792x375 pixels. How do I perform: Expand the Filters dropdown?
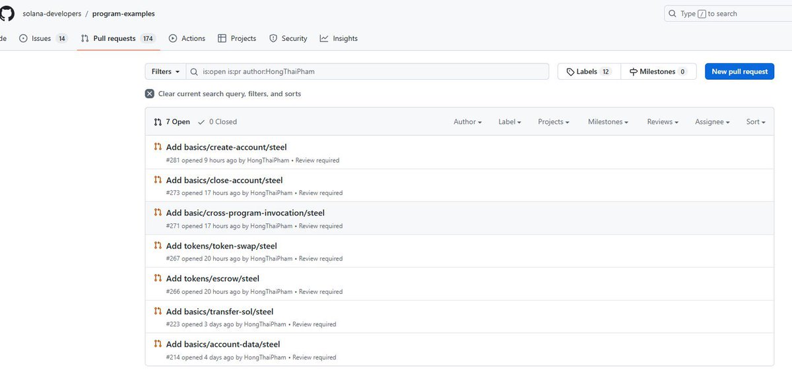165,72
